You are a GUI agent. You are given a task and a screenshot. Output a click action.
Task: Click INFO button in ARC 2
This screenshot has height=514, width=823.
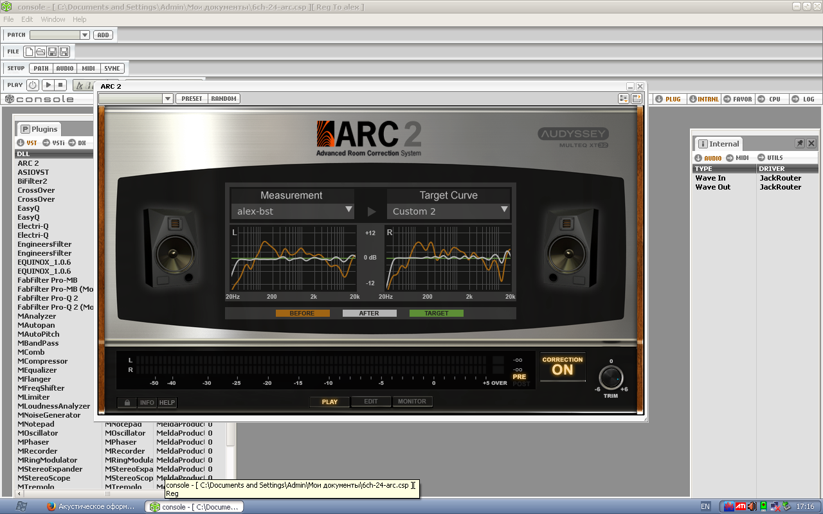pos(147,402)
